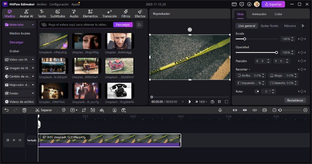The height and width of the screenshot is (164, 312).
Task: Select the Quitar fondo sub-tab
Action: coord(269,26)
